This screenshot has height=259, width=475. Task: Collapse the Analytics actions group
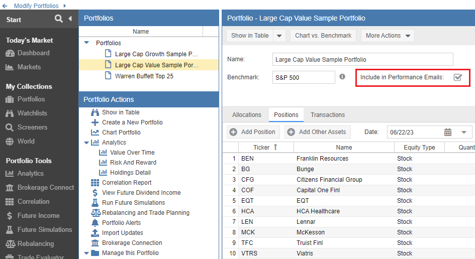click(86, 143)
